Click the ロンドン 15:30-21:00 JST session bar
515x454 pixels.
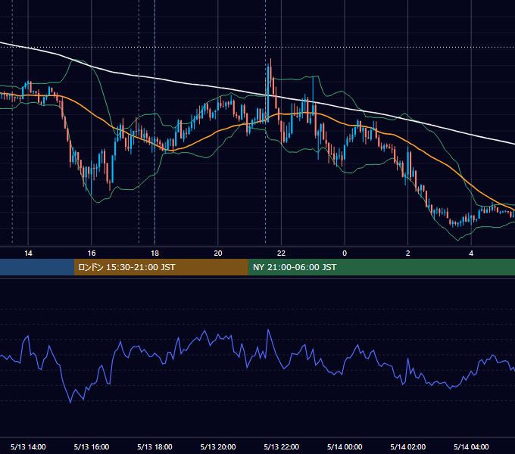[161, 267]
